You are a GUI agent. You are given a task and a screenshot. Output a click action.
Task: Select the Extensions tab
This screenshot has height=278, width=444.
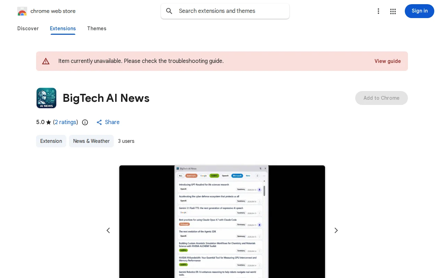coord(63,28)
